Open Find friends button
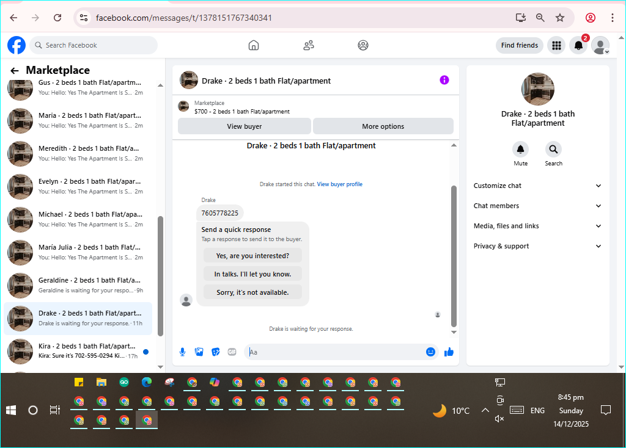The height and width of the screenshot is (448, 626). coord(520,45)
